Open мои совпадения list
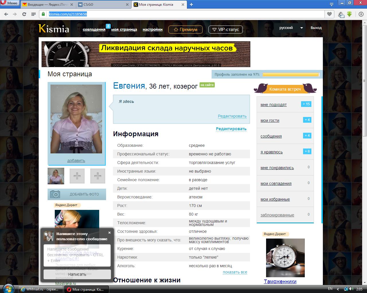Screen dimensions: 367x293 click(276, 183)
